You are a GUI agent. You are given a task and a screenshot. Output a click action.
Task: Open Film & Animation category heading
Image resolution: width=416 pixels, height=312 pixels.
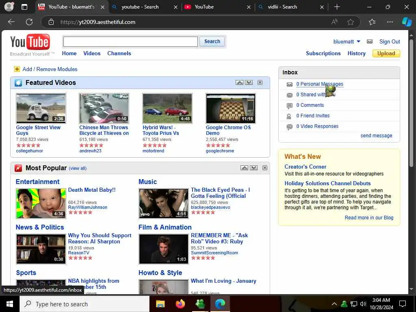[165, 227]
